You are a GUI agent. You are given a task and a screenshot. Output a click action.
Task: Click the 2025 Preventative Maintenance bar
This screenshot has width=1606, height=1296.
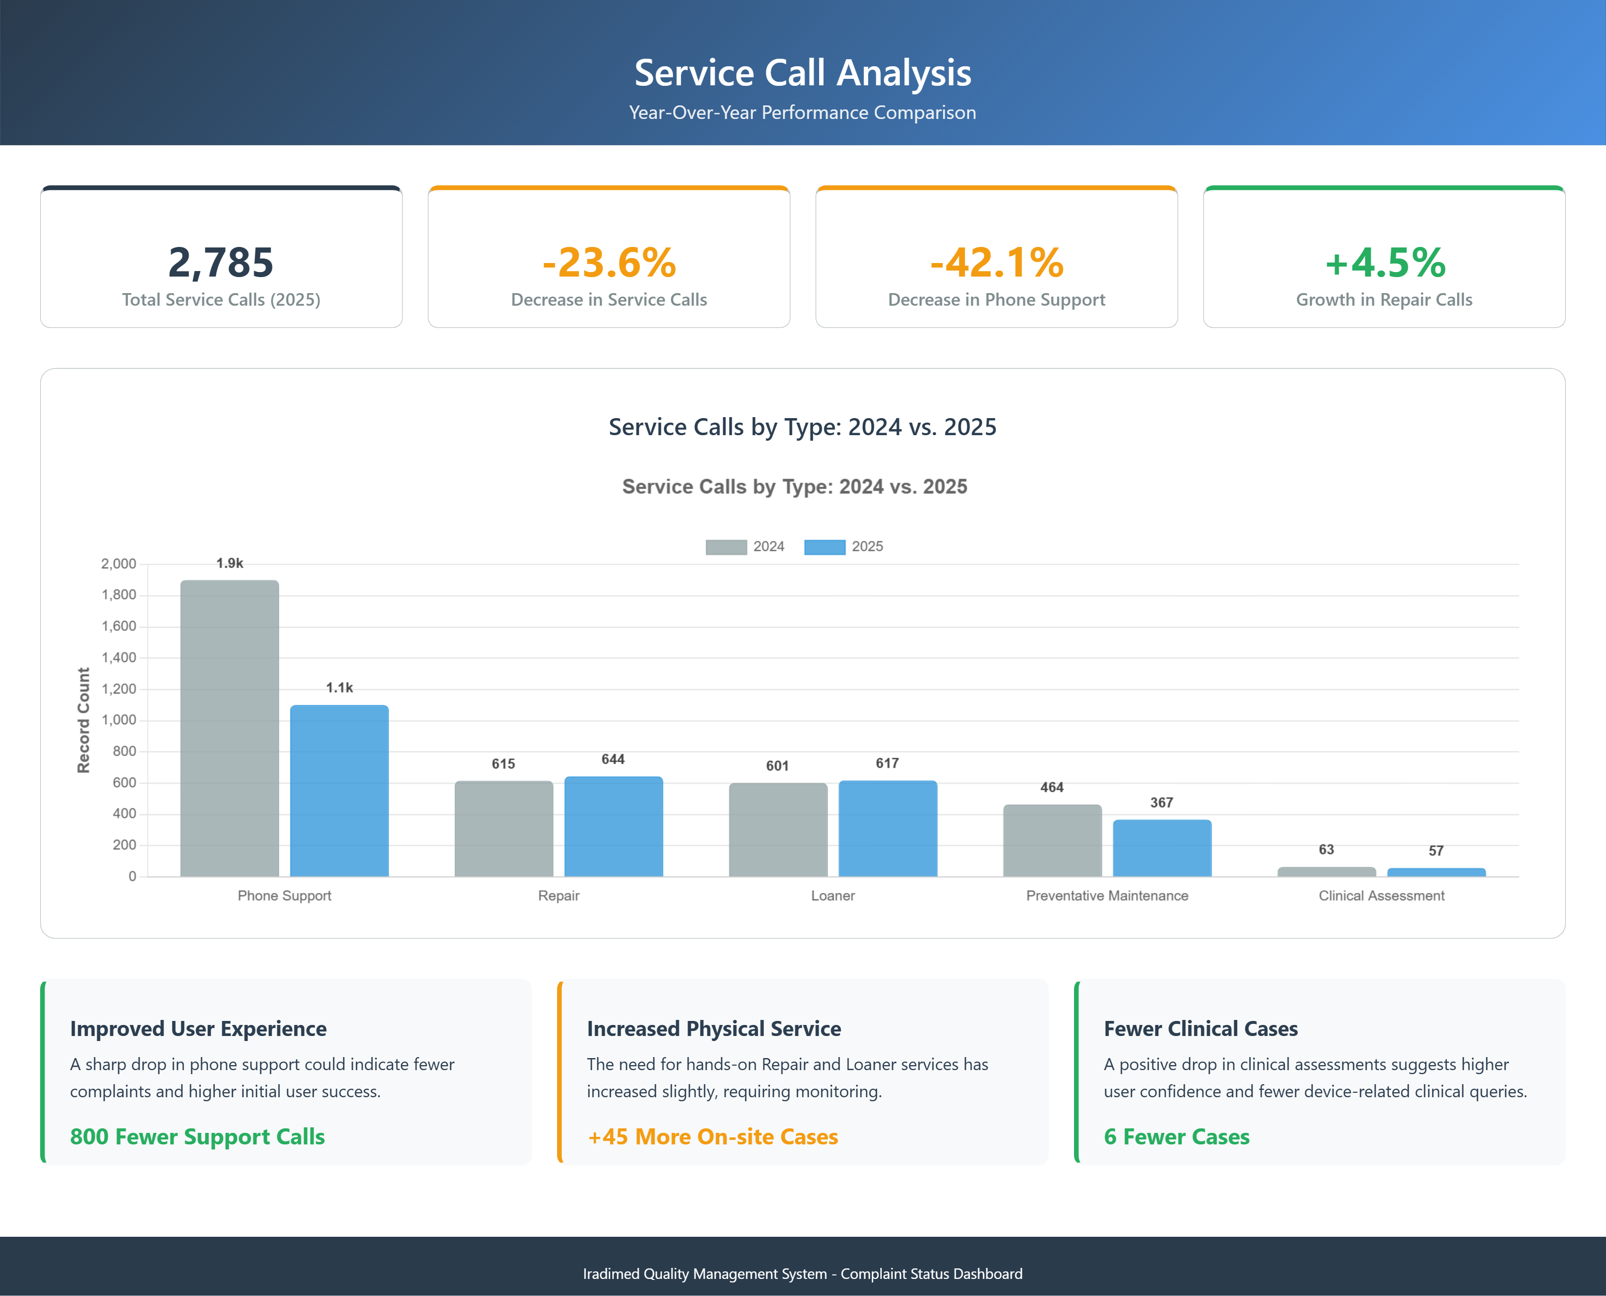[x=1161, y=848]
